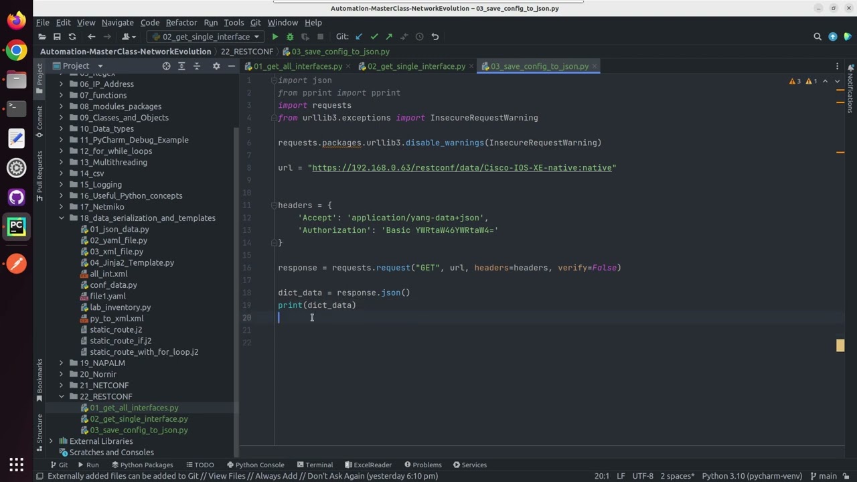Screen dimensions: 857x482
Task: Click the Reload from Disk icon
Action: click(x=72, y=37)
